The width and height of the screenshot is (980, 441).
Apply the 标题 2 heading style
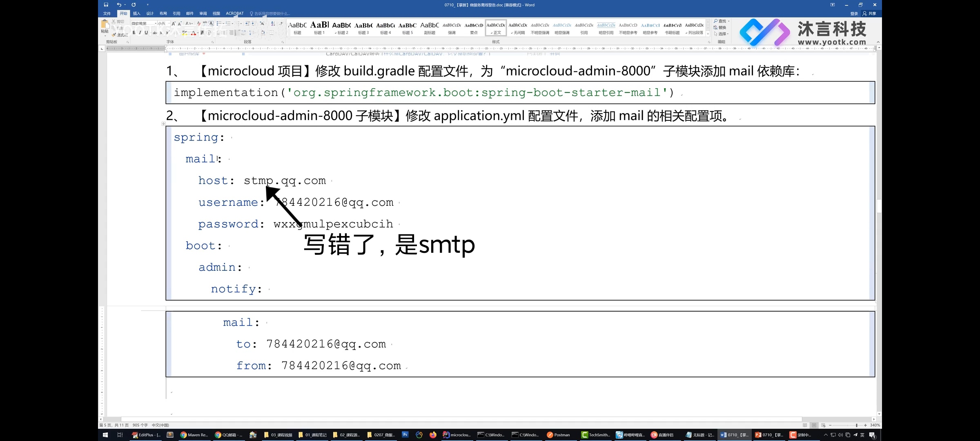pyautogui.click(x=341, y=28)
